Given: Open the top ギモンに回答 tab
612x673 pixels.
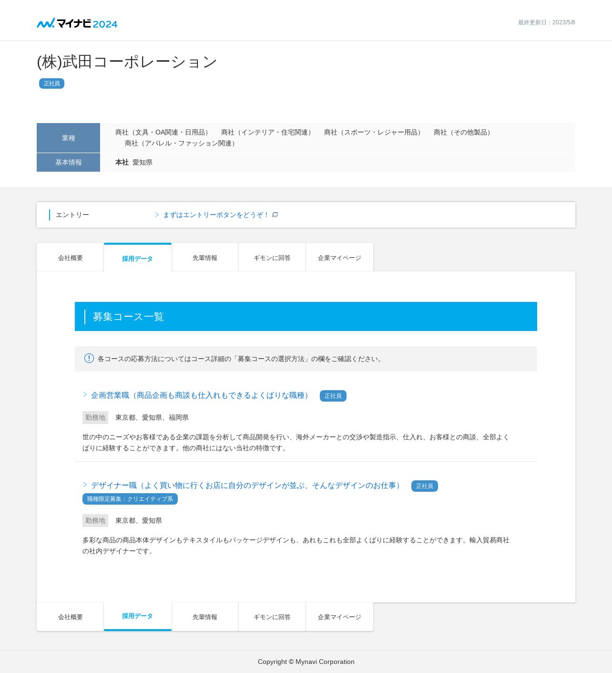Looking at the screenshot, I should click(272, 258).
